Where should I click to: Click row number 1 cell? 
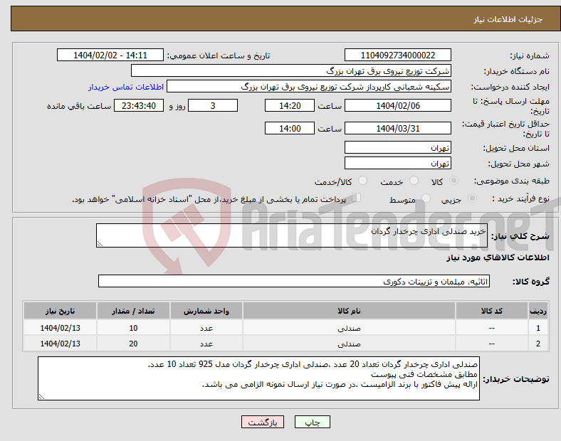click(538, 328)
